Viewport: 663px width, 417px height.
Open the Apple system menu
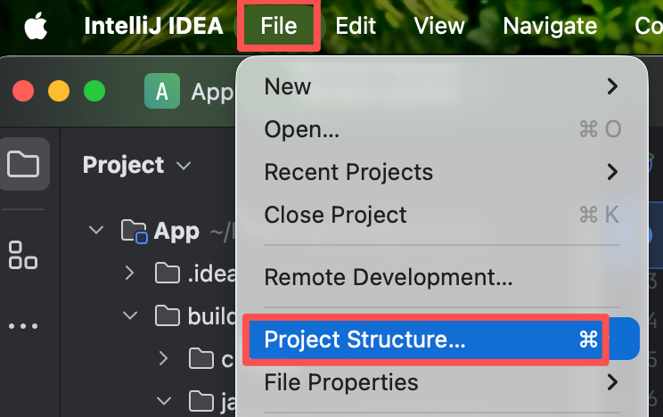click(35, 26)
